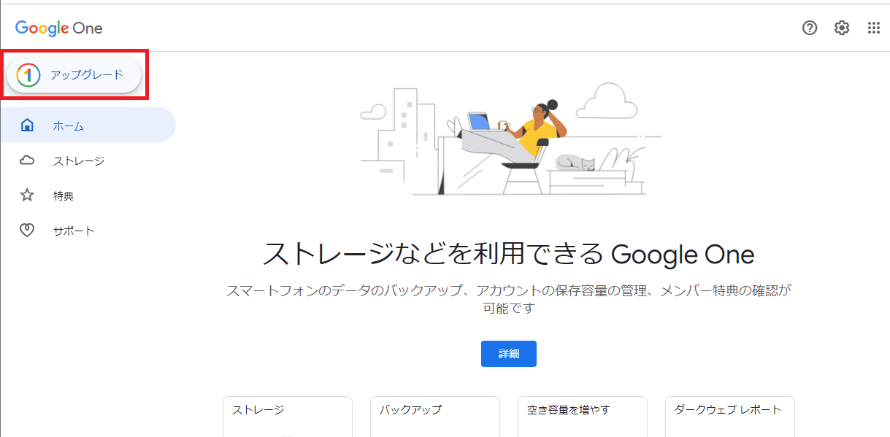Click the star icon for benefits

[27, 196]
